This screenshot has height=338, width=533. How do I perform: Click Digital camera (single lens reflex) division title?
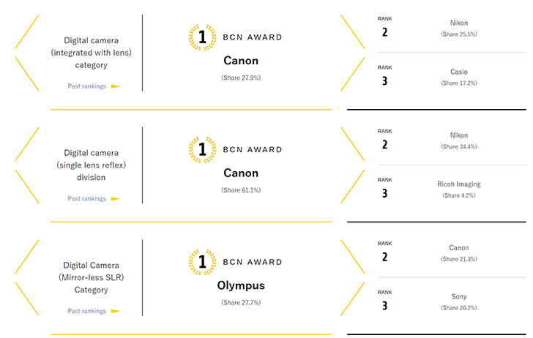click(x=91, y=165)
